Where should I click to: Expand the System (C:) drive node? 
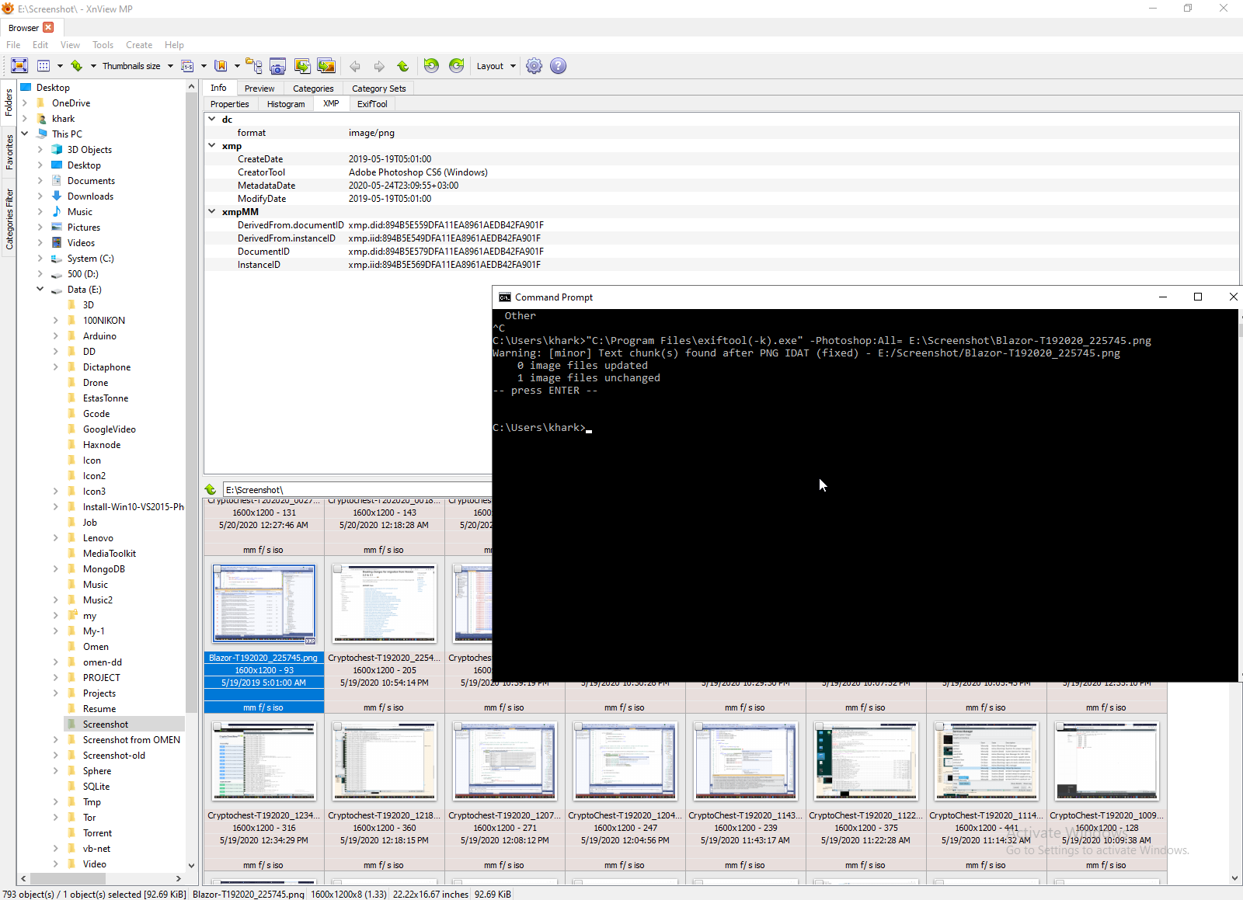pos(40,259)
